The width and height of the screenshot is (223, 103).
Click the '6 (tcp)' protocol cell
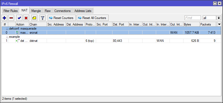(90, 41)
